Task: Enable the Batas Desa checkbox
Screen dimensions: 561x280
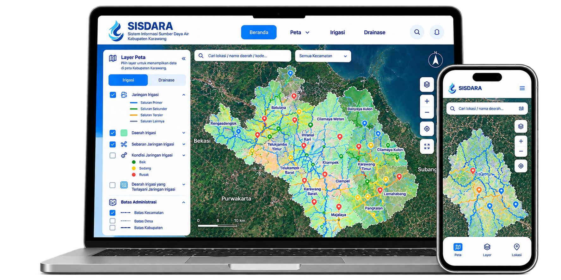Action: 112,221
